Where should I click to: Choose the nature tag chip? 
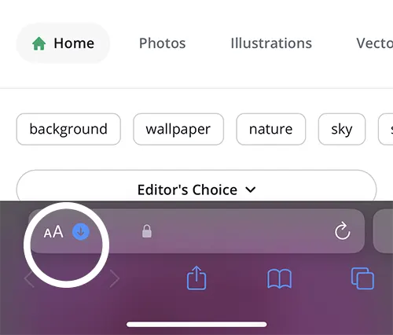[271, 129]
